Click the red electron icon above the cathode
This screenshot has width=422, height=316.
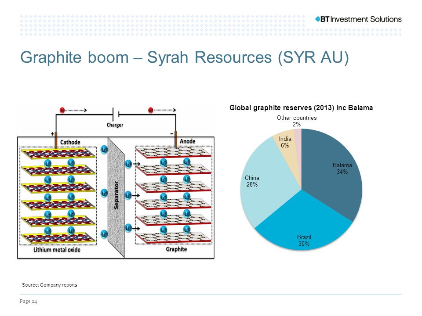click(x=62, y=110)
